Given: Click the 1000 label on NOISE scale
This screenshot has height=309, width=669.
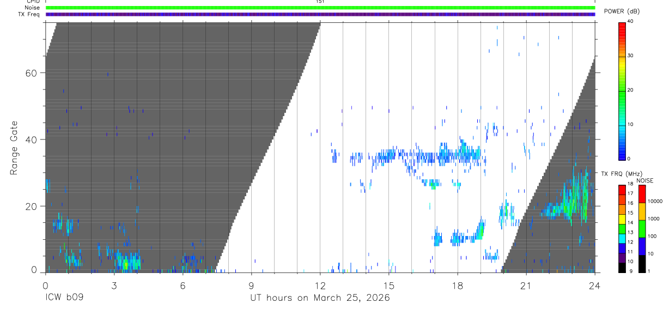Looking at the screenshot, I should (653, 219).
